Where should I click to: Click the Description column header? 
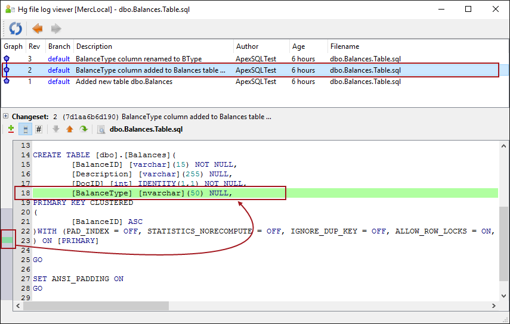[94, 46]
